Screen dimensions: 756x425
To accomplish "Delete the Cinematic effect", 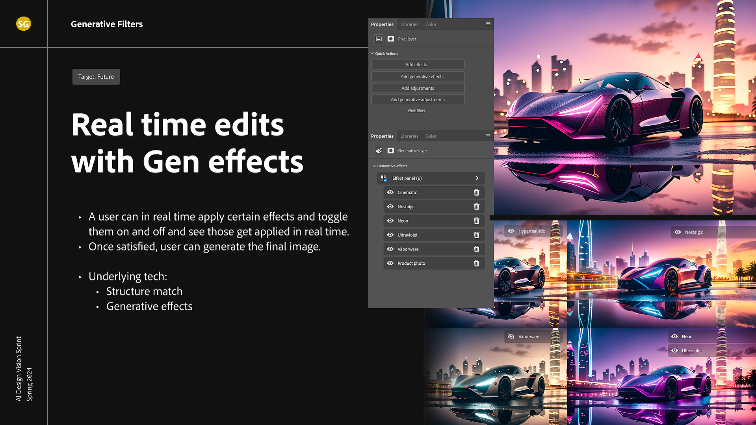I will pyautogui.click(x=476, y=193).
